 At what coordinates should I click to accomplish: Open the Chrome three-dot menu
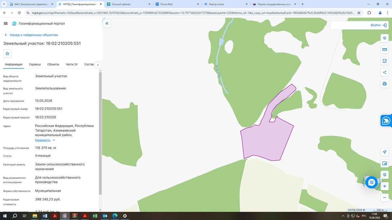click(387, 13)
